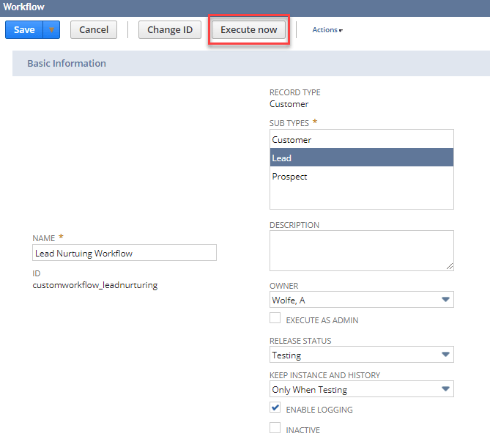Viewport: 490px width, 439px height.
Task: Select Lead in the Sub Types list
Action: click(x=362, y=158)
